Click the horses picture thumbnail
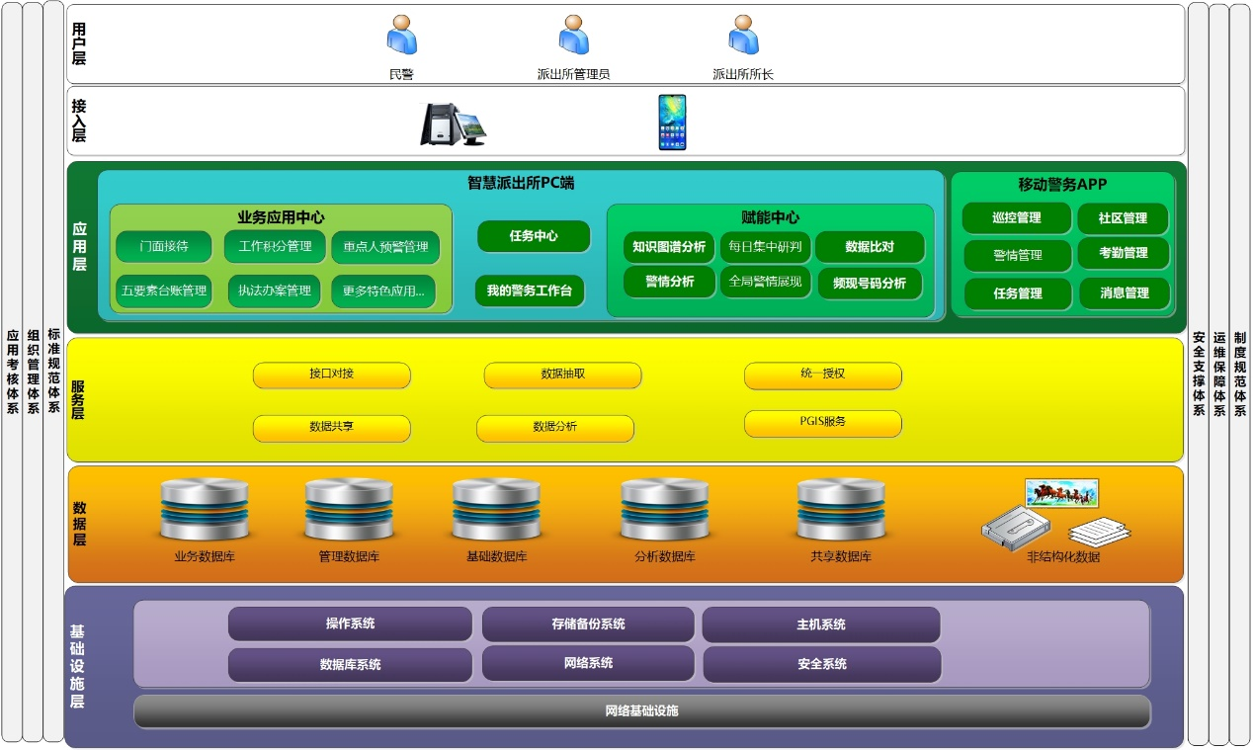This screenshot has width=1253, height=750. pyautogui.click(x=1062, y=493)
